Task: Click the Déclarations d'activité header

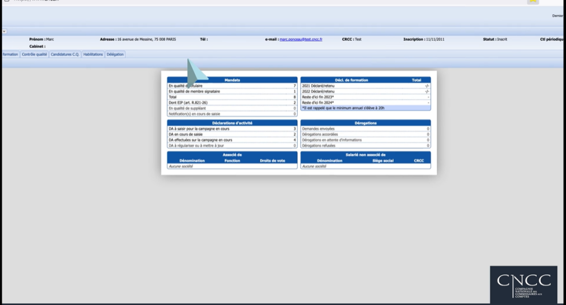Action: point(232,123)
